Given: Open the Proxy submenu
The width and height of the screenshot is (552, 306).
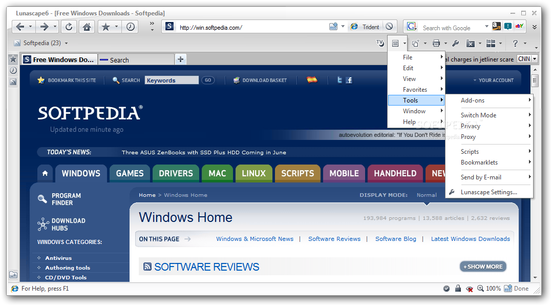Looking at the screenshot, I should click(490, 137).
